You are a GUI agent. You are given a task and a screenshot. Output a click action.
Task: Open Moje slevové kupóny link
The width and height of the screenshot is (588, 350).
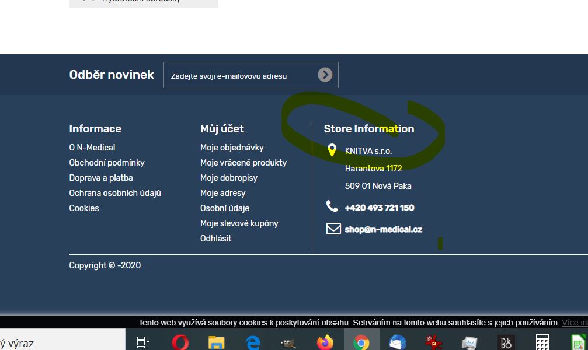point(239,223)
